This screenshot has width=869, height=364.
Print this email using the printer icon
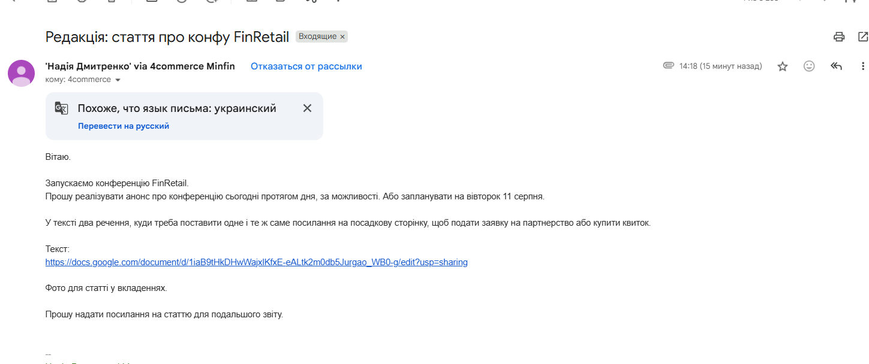[839, 37]
